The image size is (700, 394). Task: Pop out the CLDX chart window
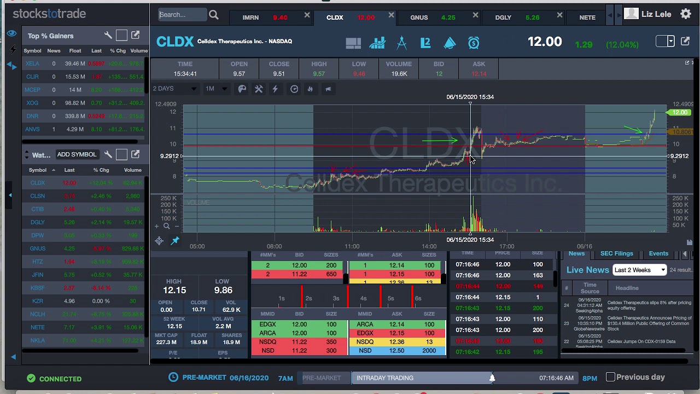point(686,41)
